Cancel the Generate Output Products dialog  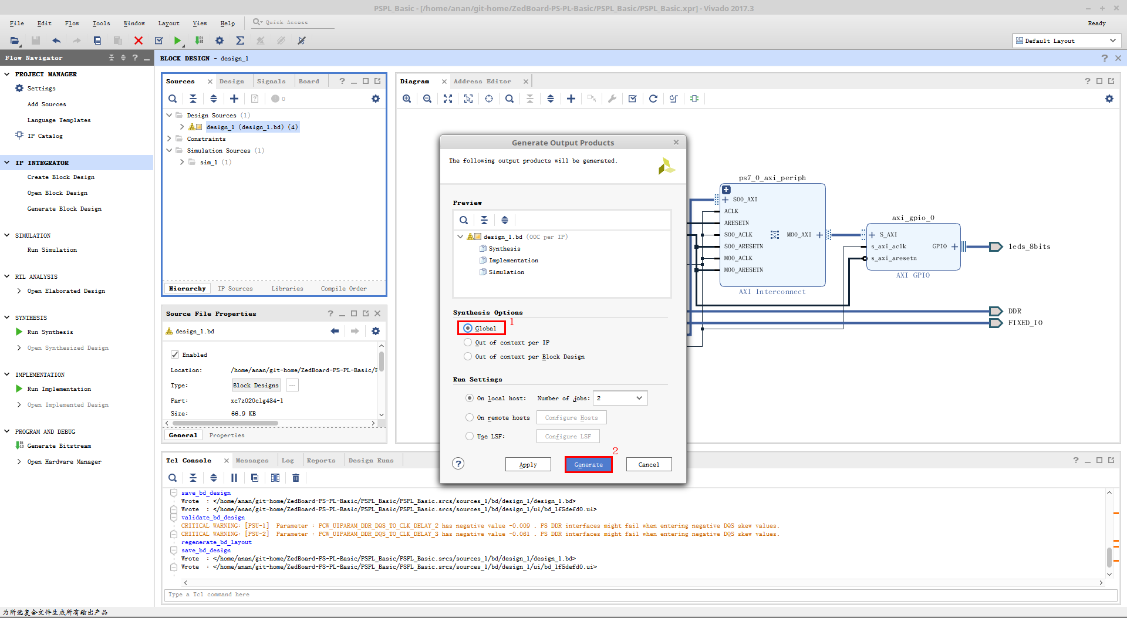(x=649, y=464)
